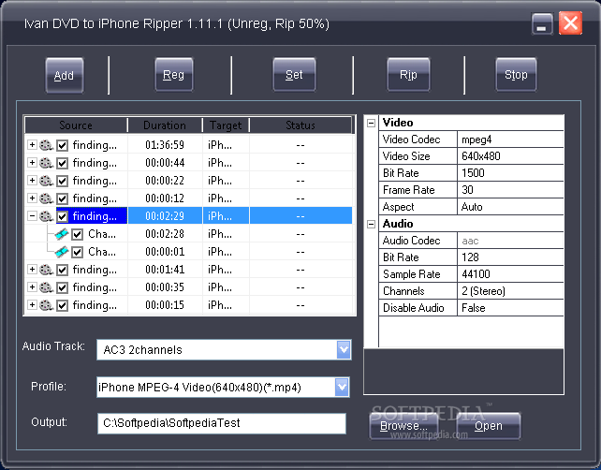Minimize the Ivan DVD Ripper window
Viewport: 601px width, 470px height.
pos(542,23)
